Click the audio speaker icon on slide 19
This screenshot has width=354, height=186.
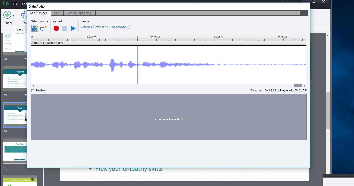point(26,95)
